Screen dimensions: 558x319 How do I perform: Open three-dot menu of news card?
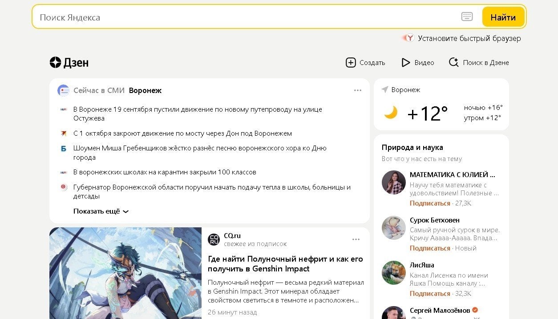click(x=358, y=90)
